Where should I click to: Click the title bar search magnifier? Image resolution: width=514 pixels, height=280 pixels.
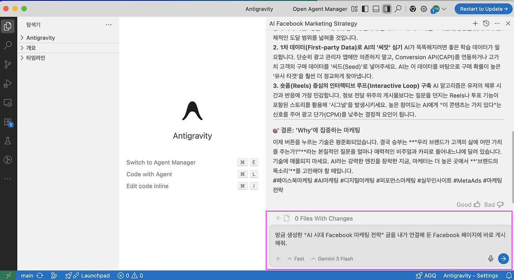[398, 9]
